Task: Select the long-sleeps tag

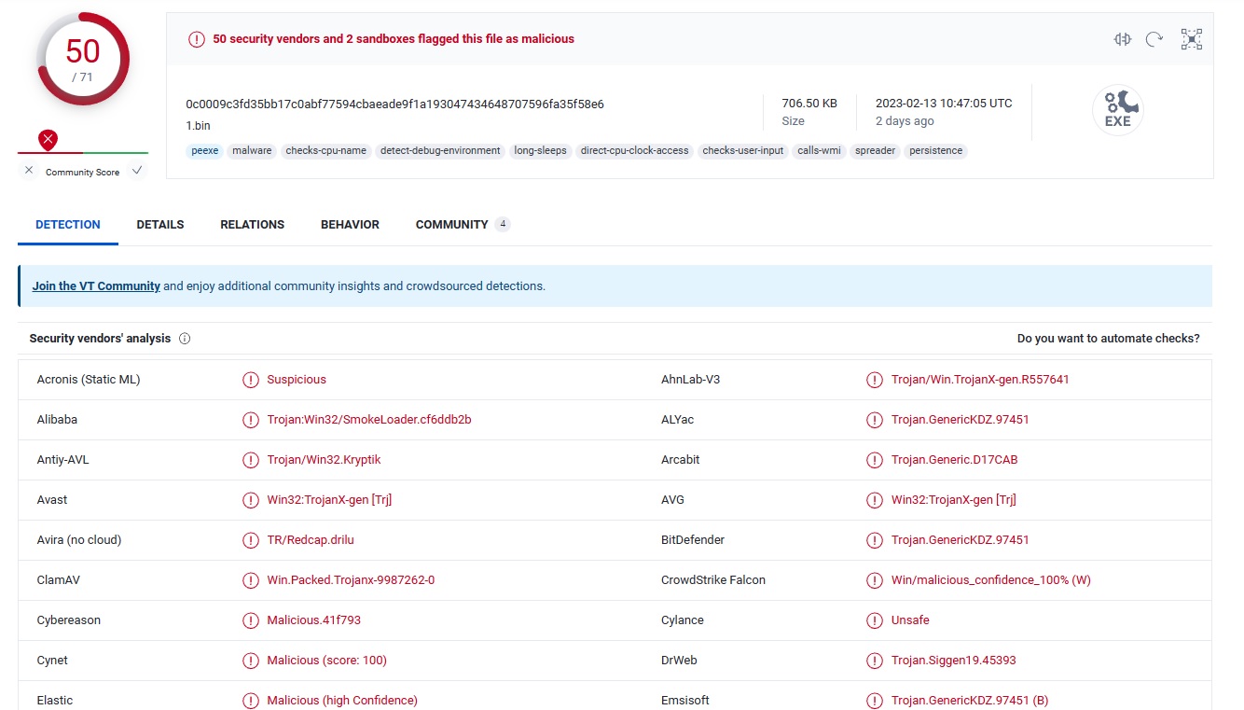Action: pyautogui.click(x=540, y=150)
